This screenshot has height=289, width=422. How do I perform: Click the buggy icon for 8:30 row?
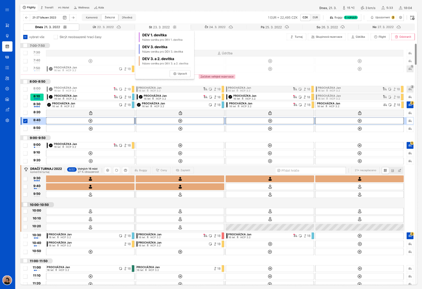[410, 105]
